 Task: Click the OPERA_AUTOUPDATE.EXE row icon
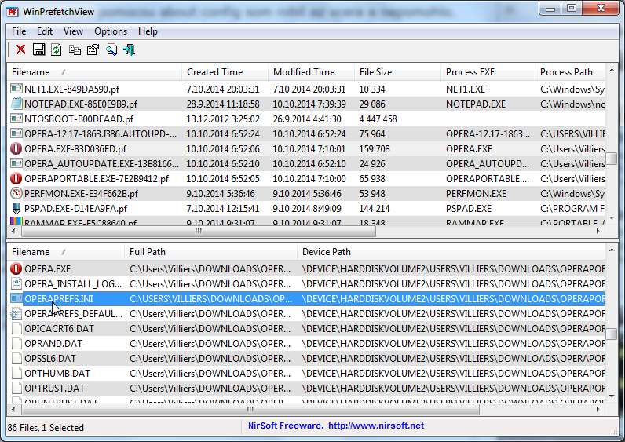[16, 163]
